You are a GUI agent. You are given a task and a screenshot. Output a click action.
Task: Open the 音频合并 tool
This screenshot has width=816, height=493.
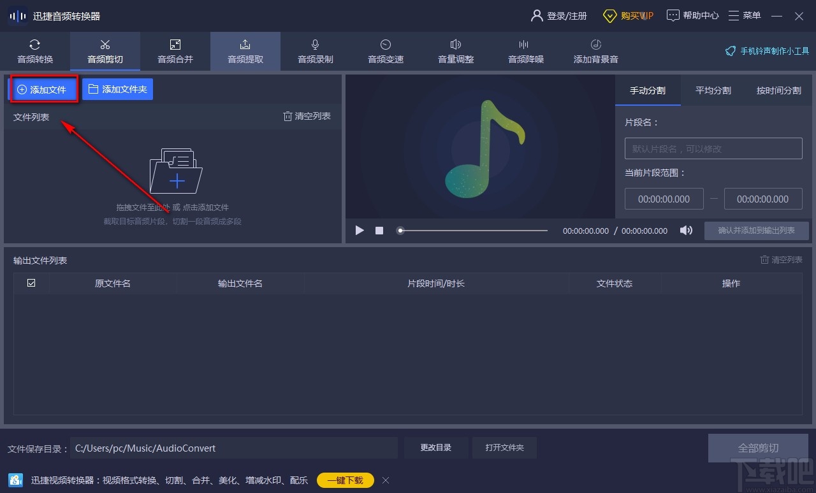(x=175, y=51)
